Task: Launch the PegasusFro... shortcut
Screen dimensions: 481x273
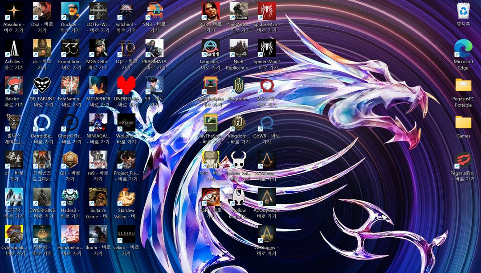Action: (x=463, y=160)
